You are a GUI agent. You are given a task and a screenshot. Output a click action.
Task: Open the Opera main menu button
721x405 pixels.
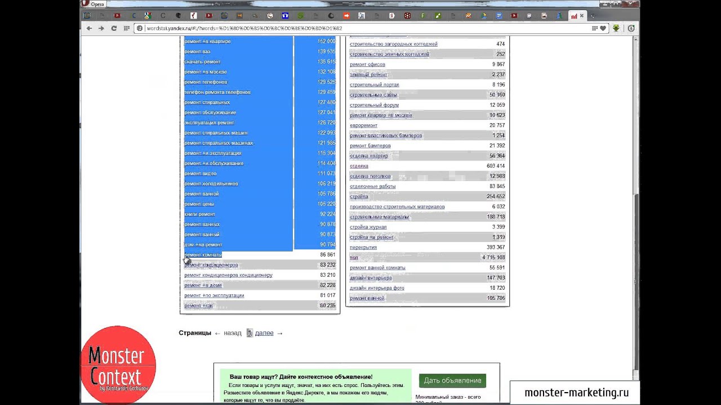pos(94,3)
